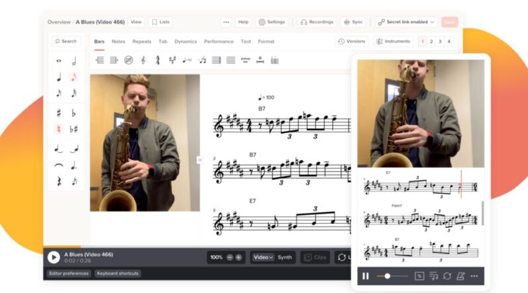This screenshot has width=528, height=293.
Task: Open the three-dot more options menu
Action: point(226,22)
